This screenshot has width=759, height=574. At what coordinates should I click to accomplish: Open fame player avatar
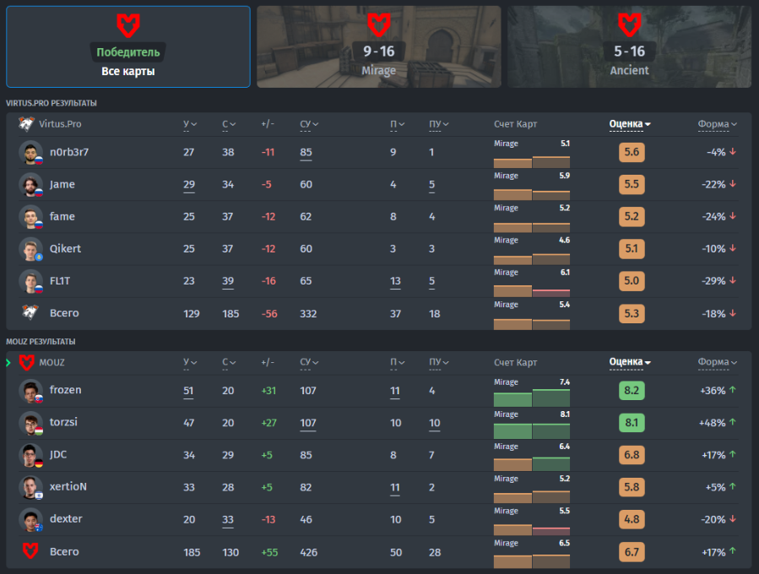[x=31, y=216]
